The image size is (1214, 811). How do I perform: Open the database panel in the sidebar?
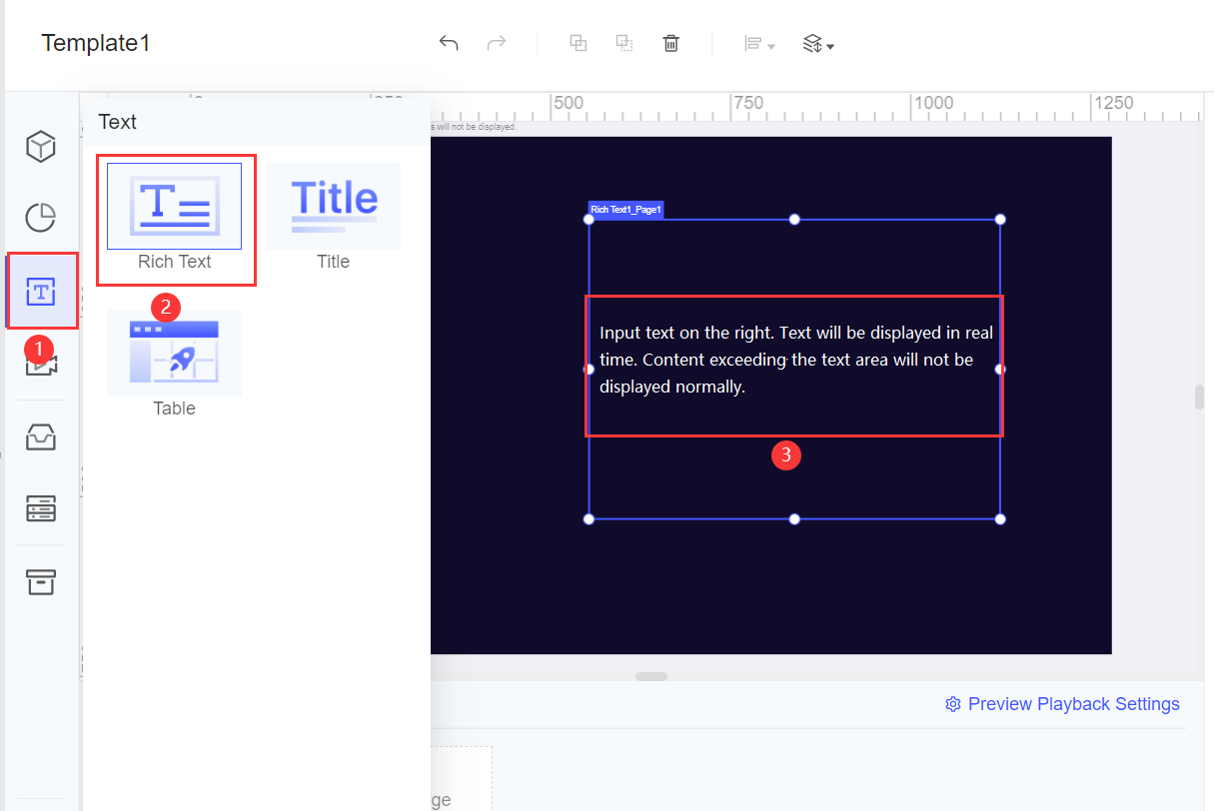(x=40, y=509)
